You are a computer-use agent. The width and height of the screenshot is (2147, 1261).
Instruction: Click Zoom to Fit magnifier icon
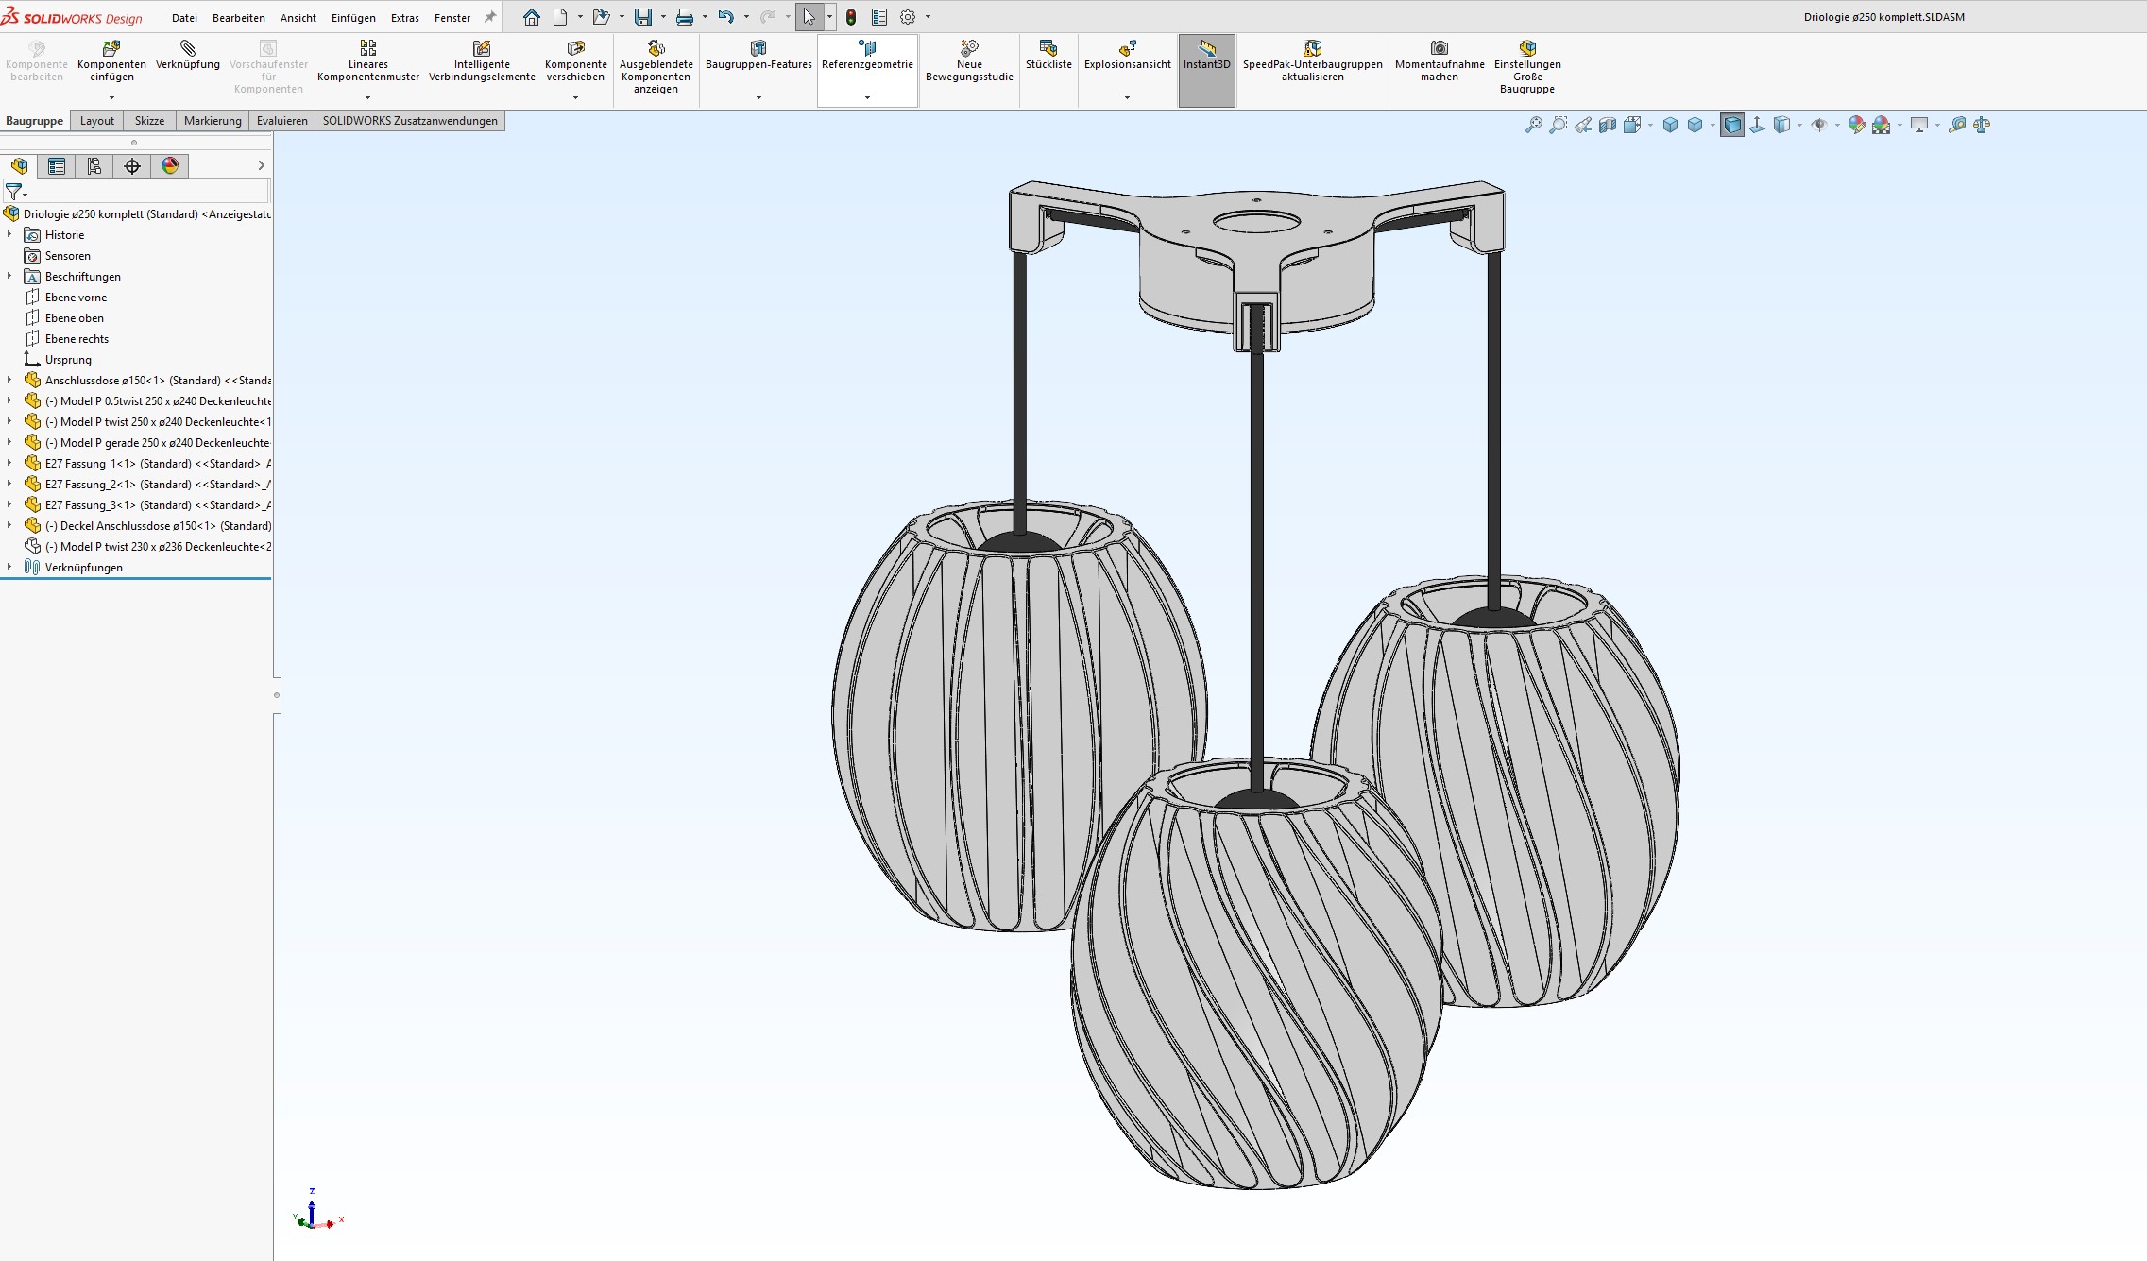pos(1533,125)
